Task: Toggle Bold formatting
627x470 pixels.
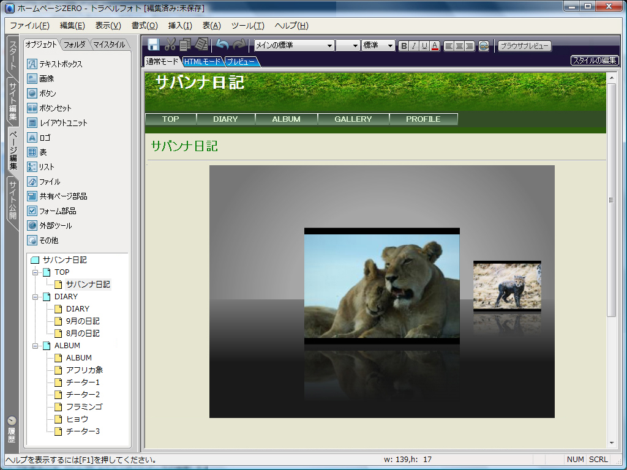Action: [404, 46]
